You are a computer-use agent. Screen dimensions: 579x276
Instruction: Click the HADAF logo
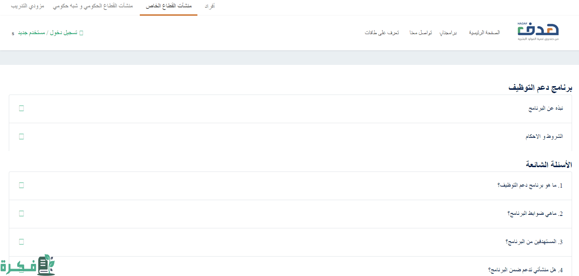(538, 32)
